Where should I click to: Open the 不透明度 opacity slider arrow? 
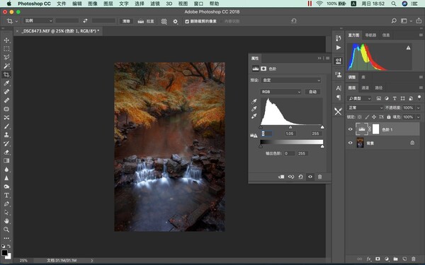tap(418, 107)
